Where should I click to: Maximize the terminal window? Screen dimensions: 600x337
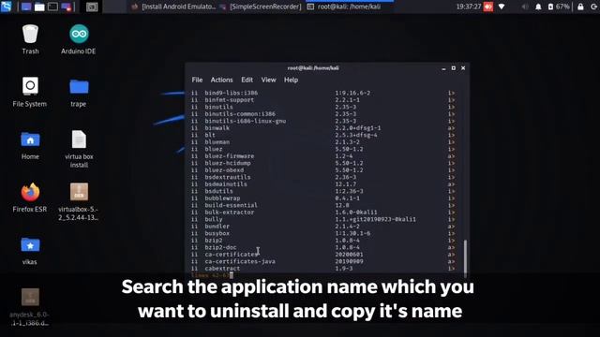454,68
